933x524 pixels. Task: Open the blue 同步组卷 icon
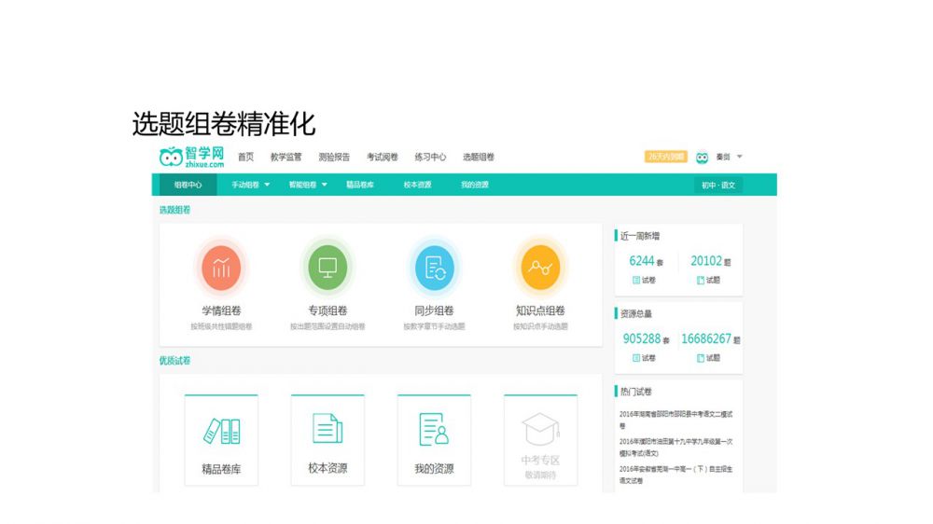pos(434,269)
